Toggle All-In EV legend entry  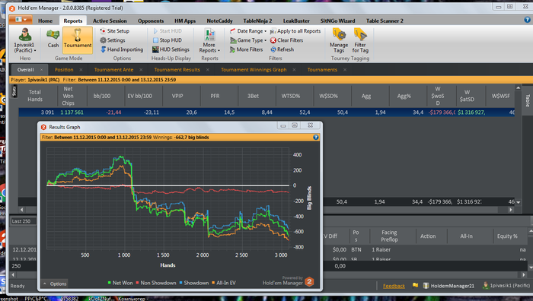point(224,283)
